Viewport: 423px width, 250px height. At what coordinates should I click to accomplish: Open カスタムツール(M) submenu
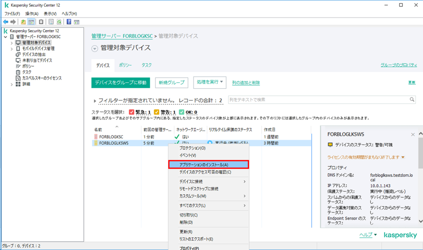(209, 196)
